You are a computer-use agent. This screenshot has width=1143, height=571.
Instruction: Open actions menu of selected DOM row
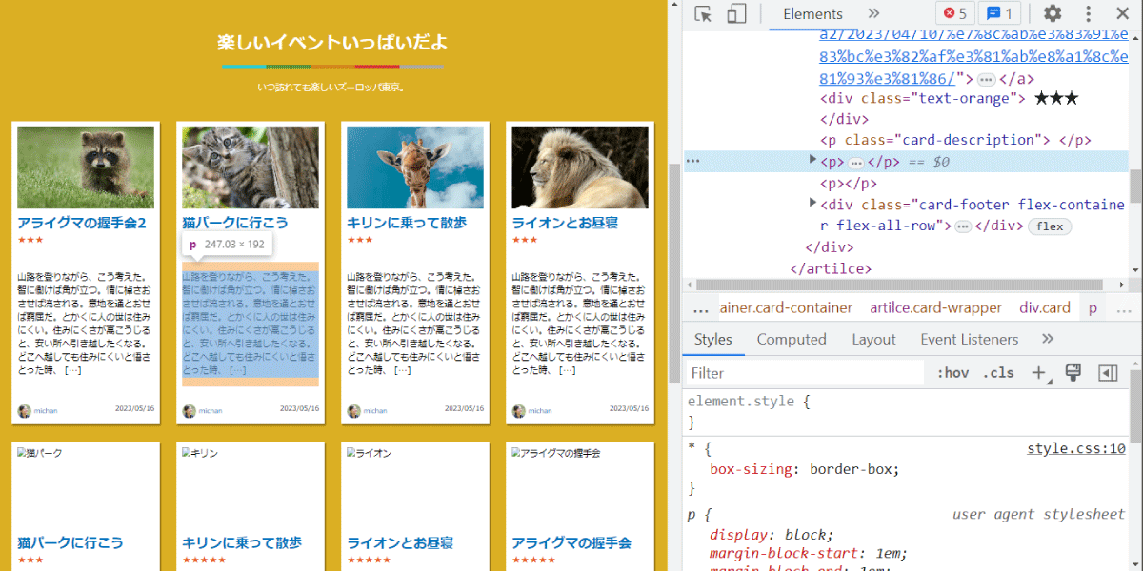693,161
